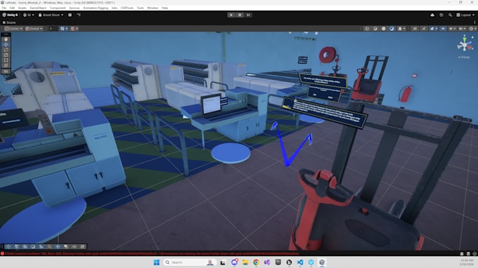Select the wireframe draw mode sphere

coord(367,29)
